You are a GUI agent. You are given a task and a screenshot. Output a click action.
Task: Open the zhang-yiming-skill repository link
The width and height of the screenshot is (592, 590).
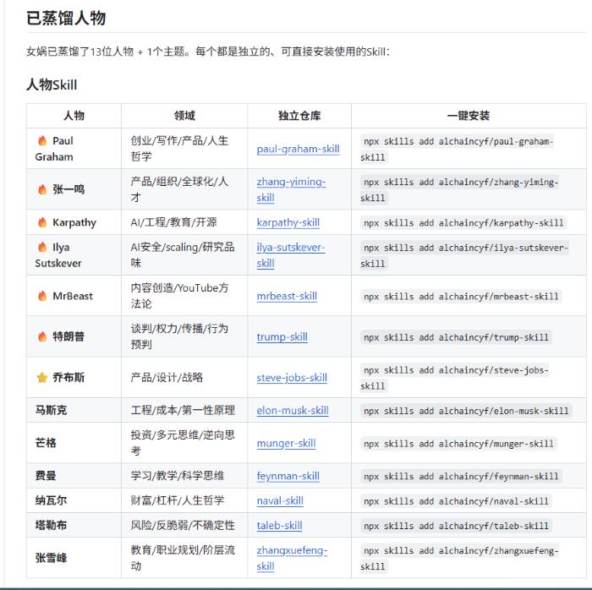[291, 189]
